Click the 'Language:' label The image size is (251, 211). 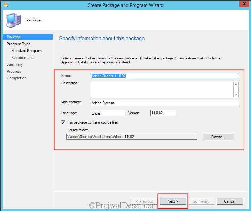[x=69, y=113]
